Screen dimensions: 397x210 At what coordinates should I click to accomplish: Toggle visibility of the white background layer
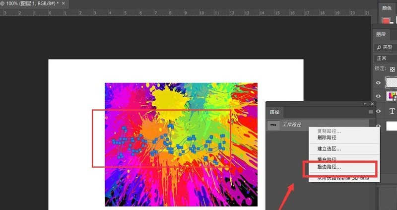pos(378,126)
